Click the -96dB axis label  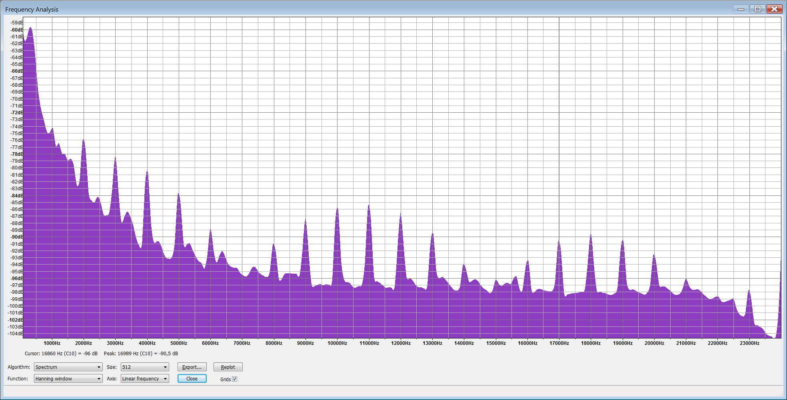coord(17,279)
